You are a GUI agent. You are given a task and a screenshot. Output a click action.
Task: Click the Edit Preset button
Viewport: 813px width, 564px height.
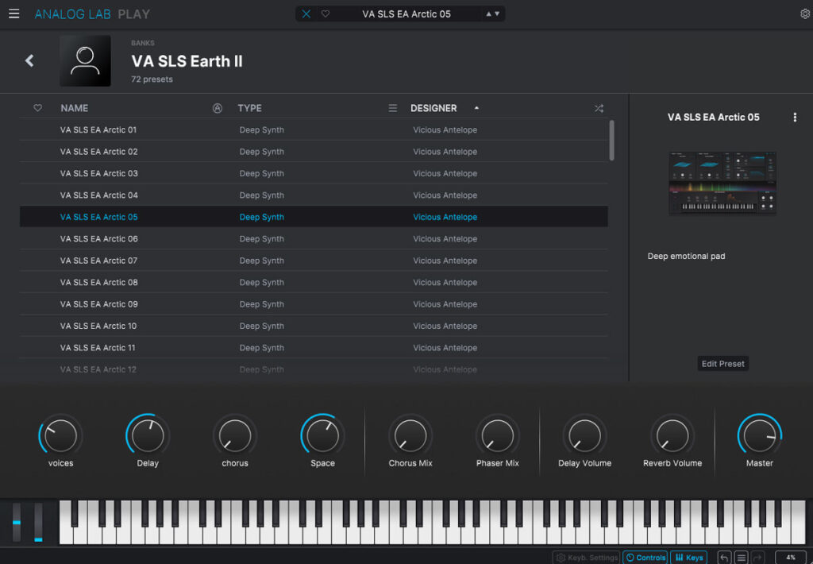722,364
